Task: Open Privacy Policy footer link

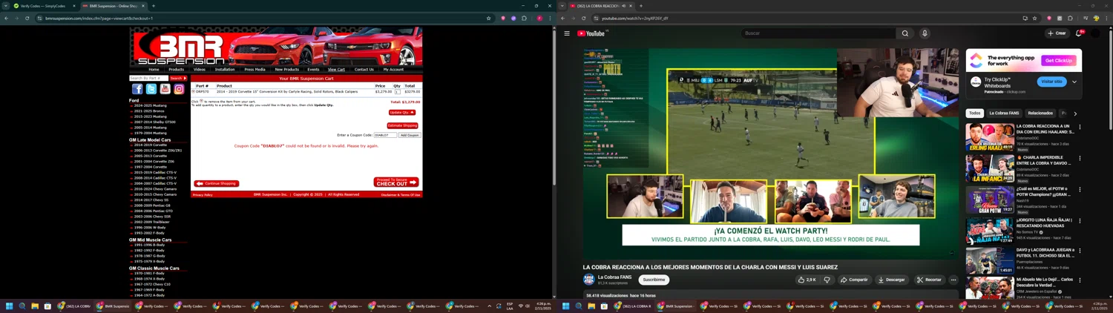Action: (203, 194)
